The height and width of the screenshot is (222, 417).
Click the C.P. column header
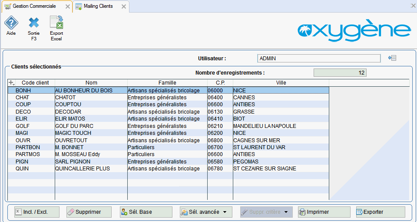tap(220, 83)
